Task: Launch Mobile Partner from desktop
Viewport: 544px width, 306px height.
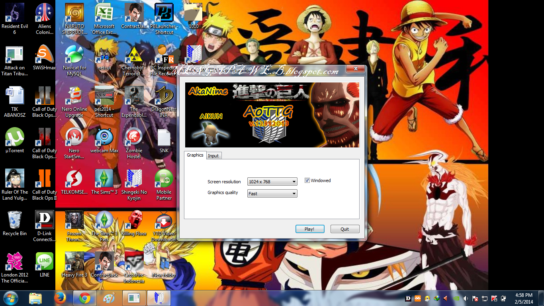Action: (164, 185)
